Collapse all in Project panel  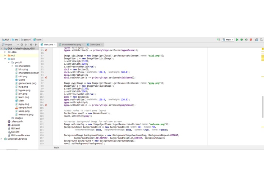(26, 45)
